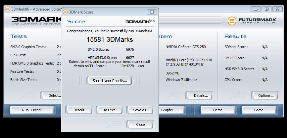This screenshot has width=287, height=138.
Task: Click the congratulations message text
Action: click(110, 31)
